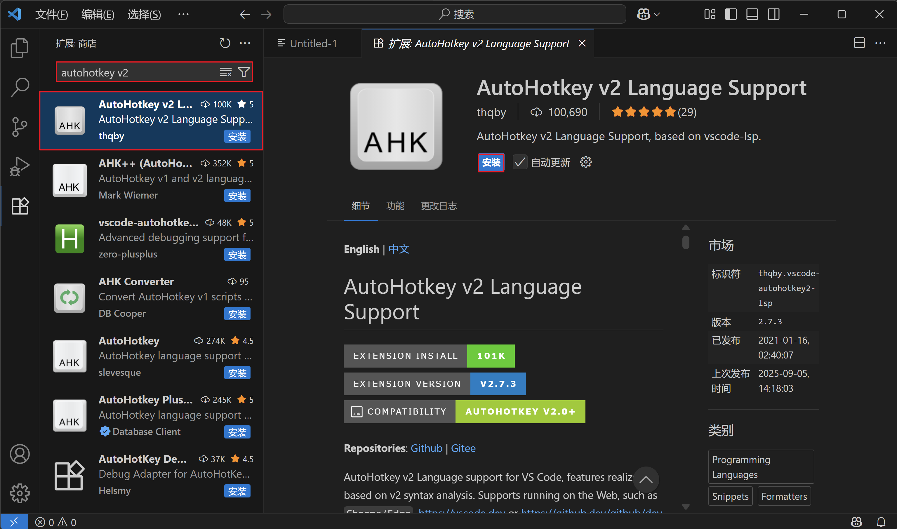Open the errors and warnings status entry
897x529 pixels.
[x=55, y=522]
